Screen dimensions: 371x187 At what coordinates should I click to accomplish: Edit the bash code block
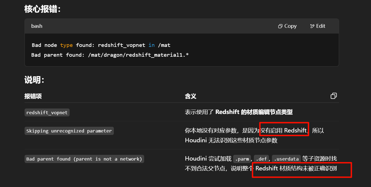[x=318, y=26]
